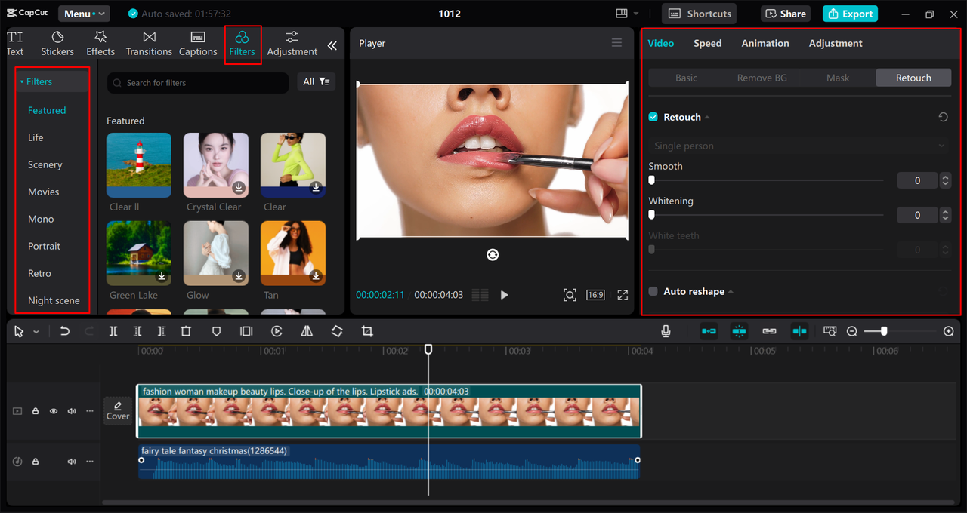Click the select cursor tool in timeline
The height and width of the screenshot is (513, 967).
pos(19,331)
